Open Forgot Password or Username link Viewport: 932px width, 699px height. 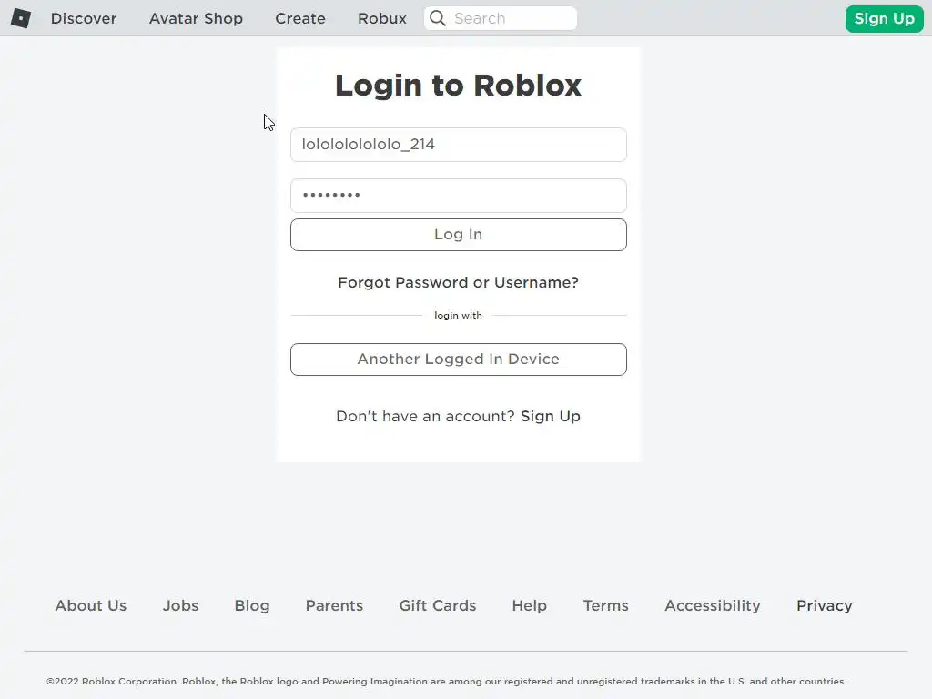point(459,282)
